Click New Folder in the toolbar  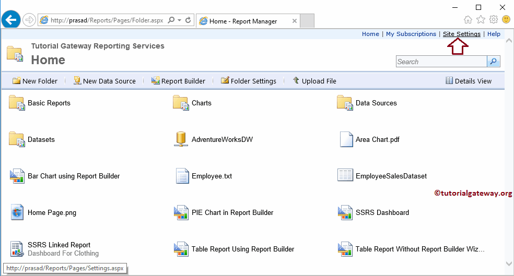tap(34, 81)
